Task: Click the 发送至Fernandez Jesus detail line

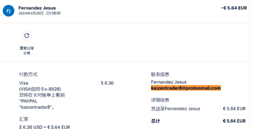Action: click(x=175, y=109)
